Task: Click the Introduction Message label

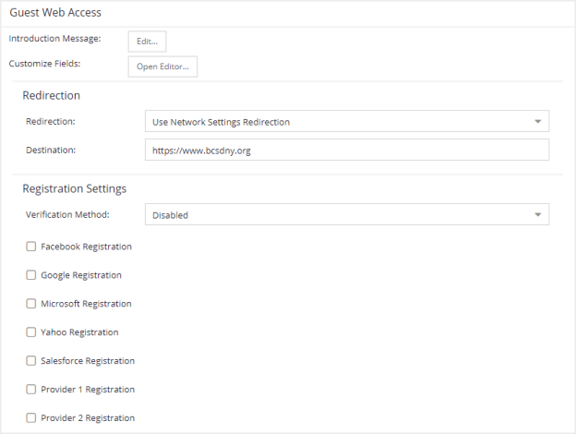Action: click(x=54, y=39)
